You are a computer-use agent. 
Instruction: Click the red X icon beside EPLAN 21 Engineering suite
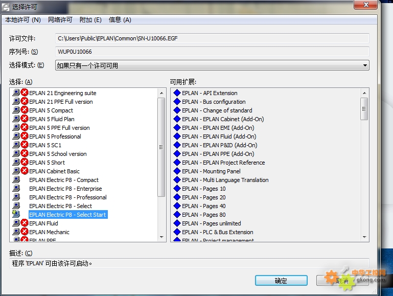click(25, 93)
